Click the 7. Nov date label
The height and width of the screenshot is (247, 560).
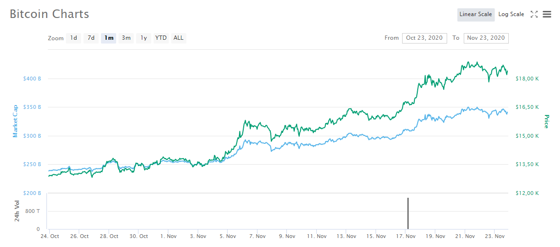pos(257,236)
